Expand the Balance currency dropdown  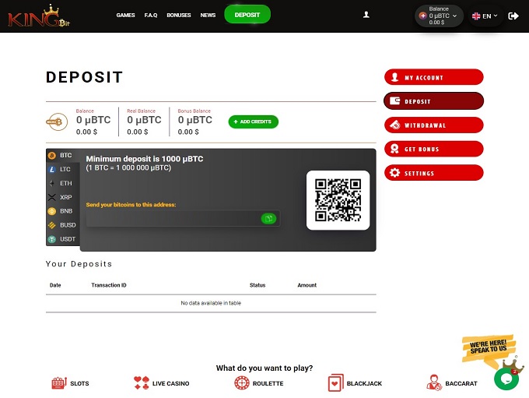coord(439,16)
